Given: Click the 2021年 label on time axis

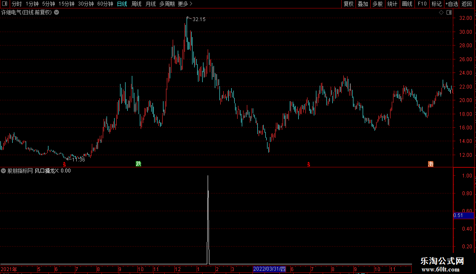Looking at the screenshot, I should click(x=9, y=269).
